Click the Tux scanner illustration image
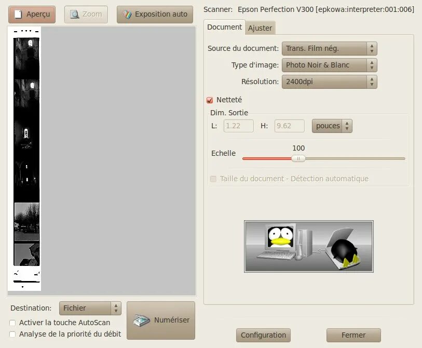 [308, 246]
